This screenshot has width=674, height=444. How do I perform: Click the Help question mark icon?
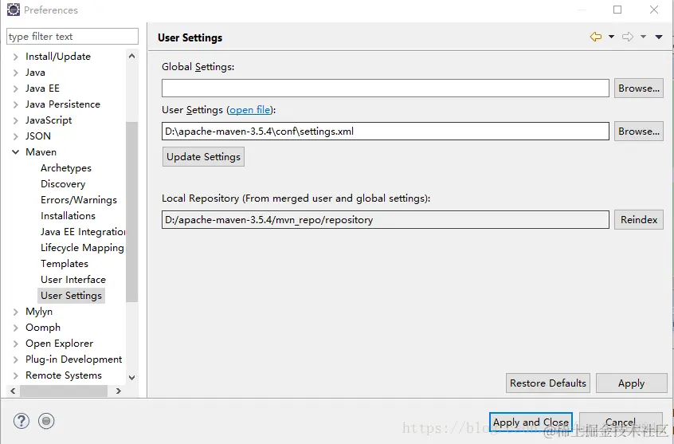pyautogui.click(x=21, y=421)
